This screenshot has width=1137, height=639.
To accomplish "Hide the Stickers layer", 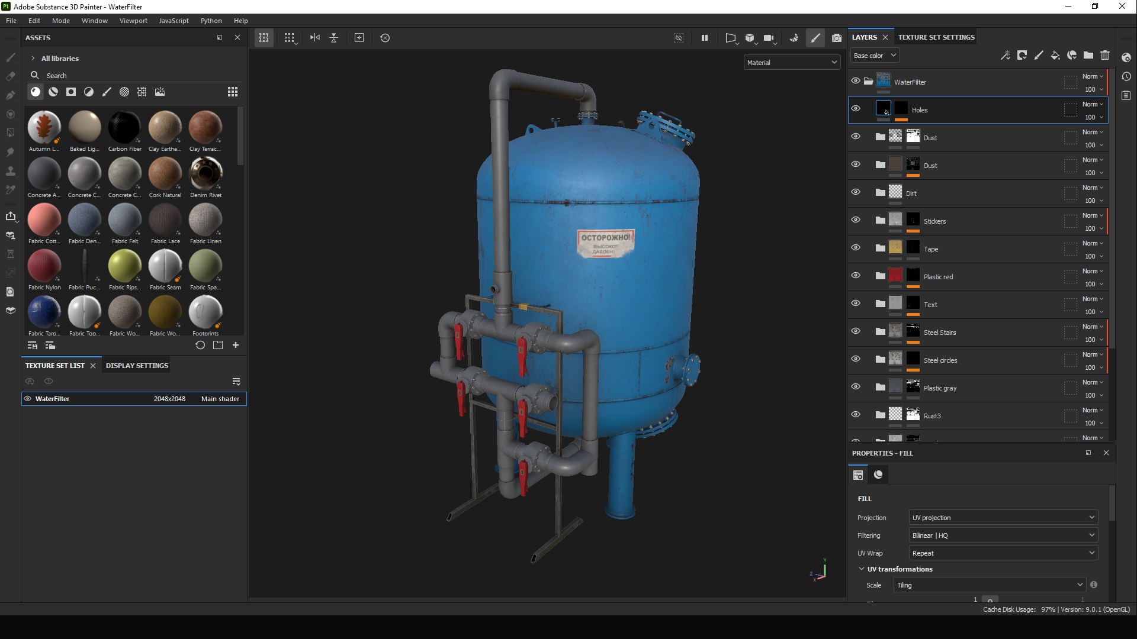I will (x=856, y=220).
